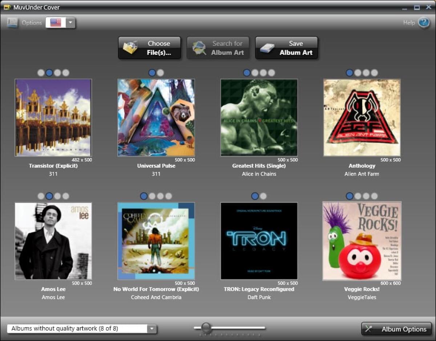This screenshot has width=436, height=341.
Task: Click the MuvUnder Cover titlebar icon
Action: [x=7, y=7]
